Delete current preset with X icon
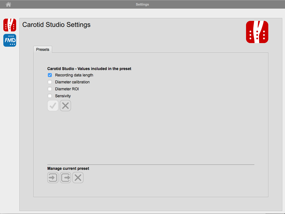Image resolution: width=285 pixels, height=214 pixels. tap(78, 178)
